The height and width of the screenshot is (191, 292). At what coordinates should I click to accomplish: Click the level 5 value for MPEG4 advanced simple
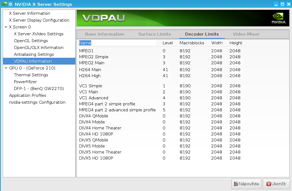pos(164,110)
